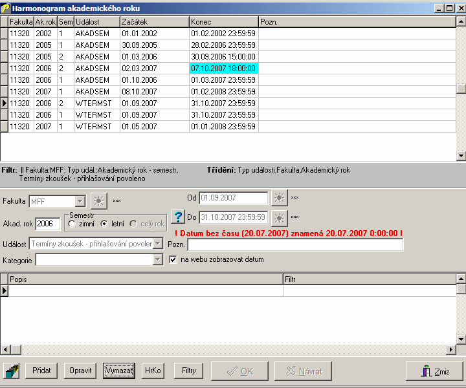Expand the Fakulta dropdown
Viewport: 466px width, 388px height.
click(80, 201)
